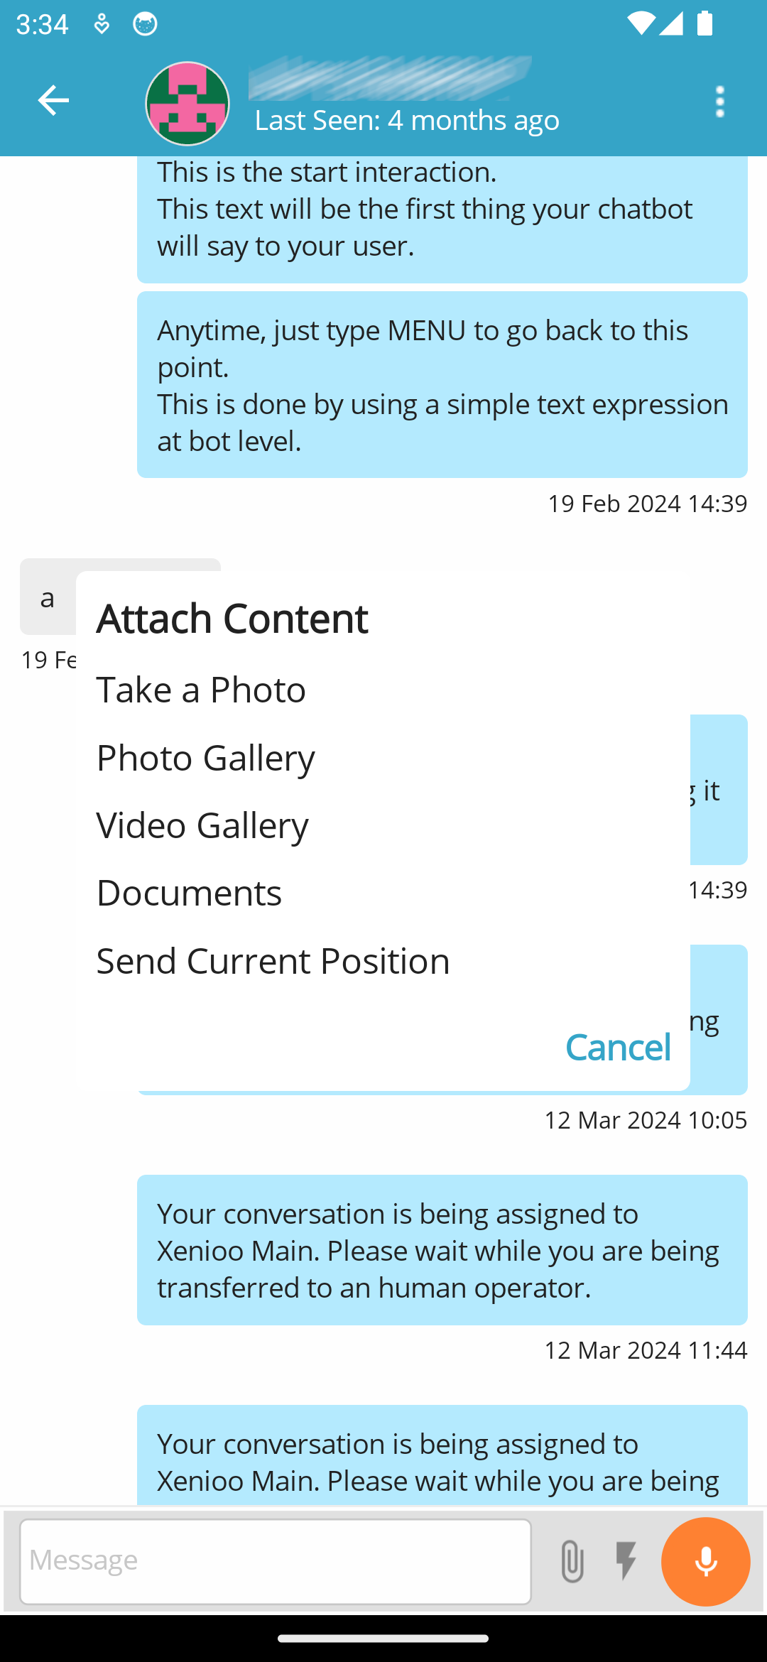767x1662 pixels.
Task: Tap the Last Seen status text
Action: point(407,121)
